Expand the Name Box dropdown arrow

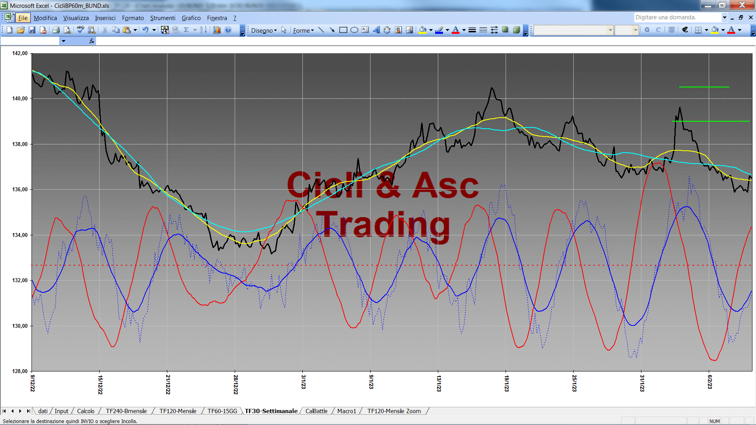[x=63, y=41]
